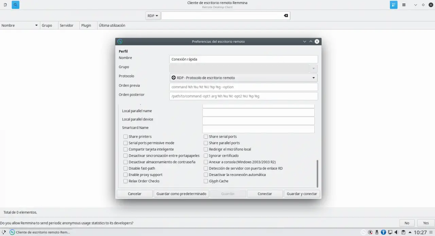
Task: Click the options vertical scrollbar
Action: tap(317, 174)
